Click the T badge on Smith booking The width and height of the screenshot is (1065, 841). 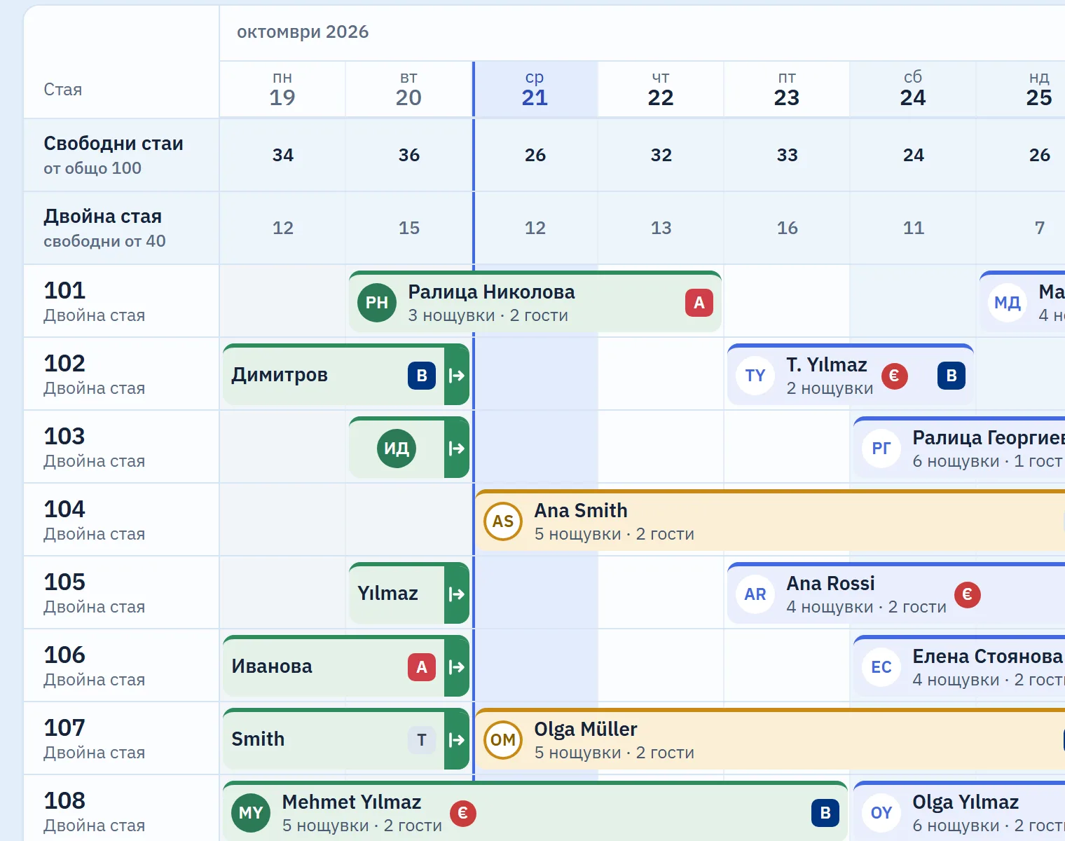[x=422, y=740]
